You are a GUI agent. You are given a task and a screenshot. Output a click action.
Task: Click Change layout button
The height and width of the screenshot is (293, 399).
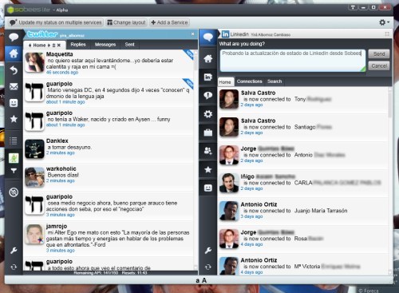pyautogui.click(x=126, y=22)
